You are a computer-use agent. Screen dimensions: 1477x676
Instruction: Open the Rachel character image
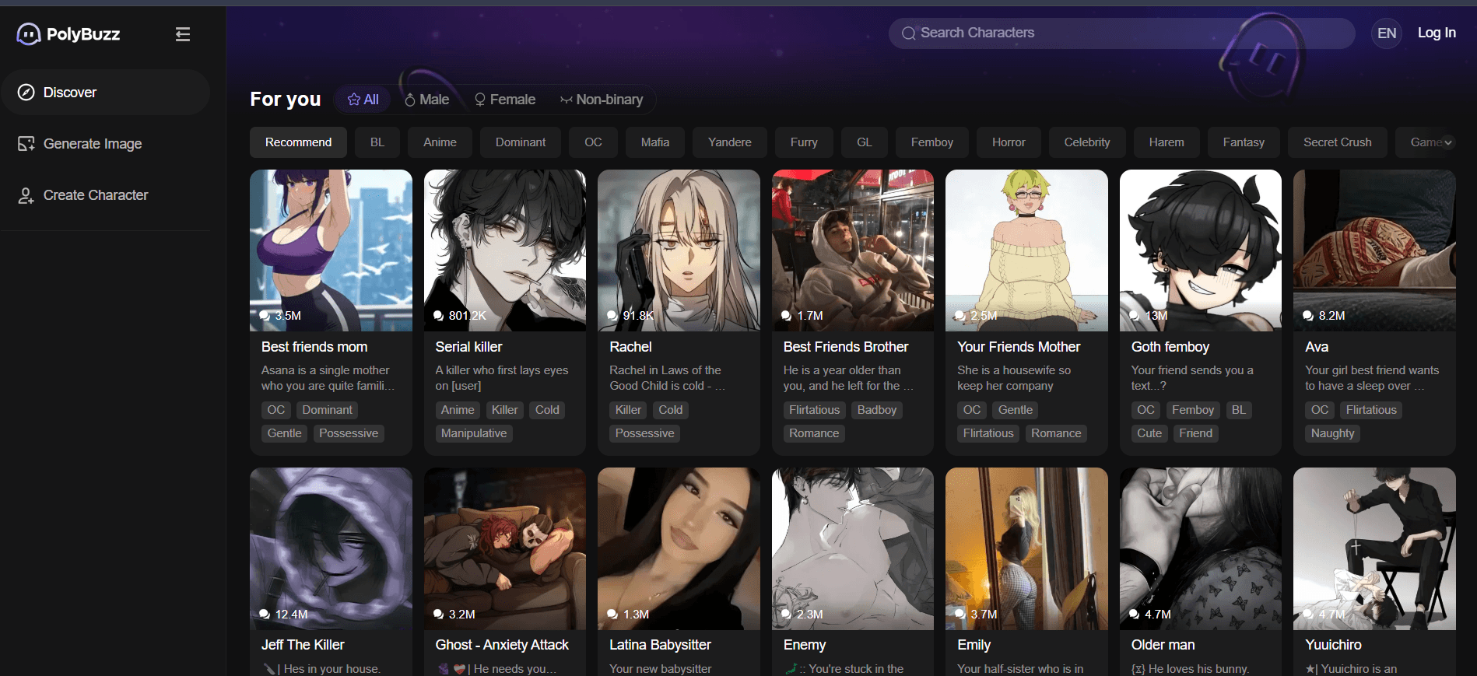pos(679,250)
